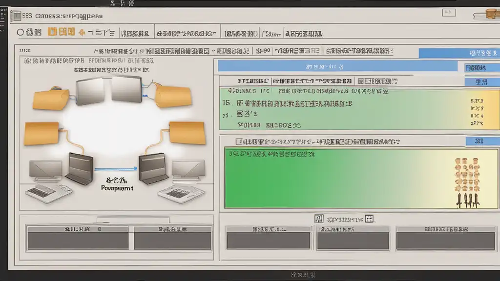500x281 pixels.
Task: Click the application icon in the title bar
Action: pyautogui.click(x=15, y=16)
